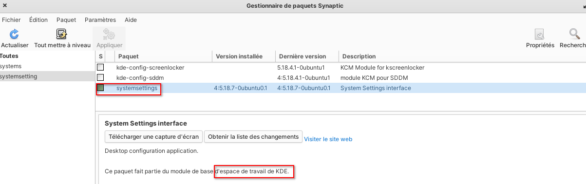Image resolution: width=586 pixels, height=184 pixels.
Task: Click Télécharger une capture d'écran button
Action: 153,137
